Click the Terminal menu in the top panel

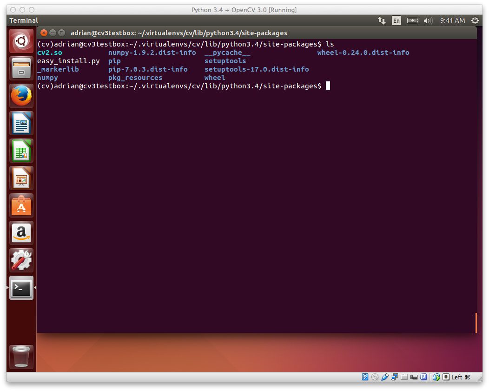[x=23, y=20]
